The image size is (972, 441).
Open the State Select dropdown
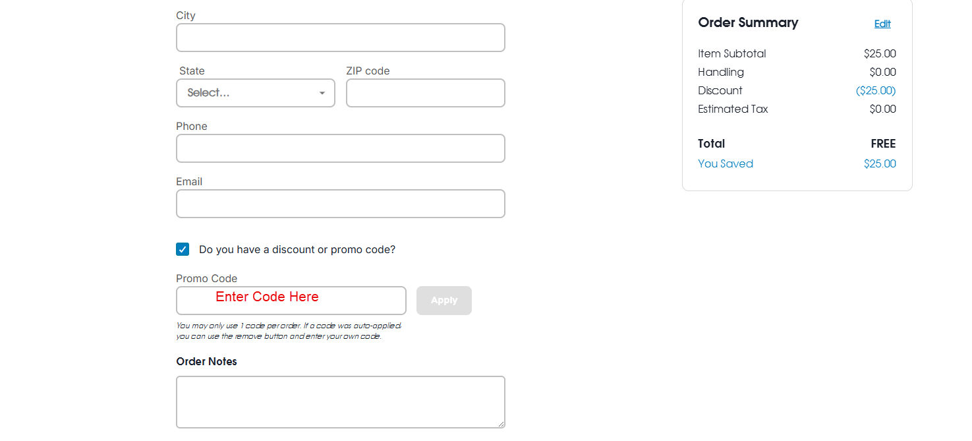255,93
